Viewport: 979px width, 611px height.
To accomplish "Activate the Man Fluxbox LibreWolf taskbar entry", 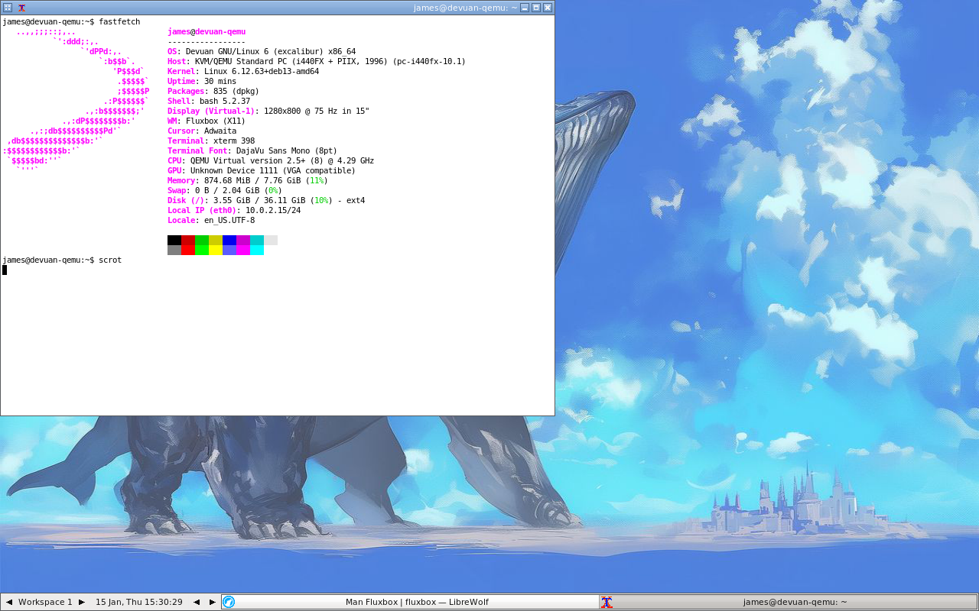I will pyautogui.click(x=410, y=602).
